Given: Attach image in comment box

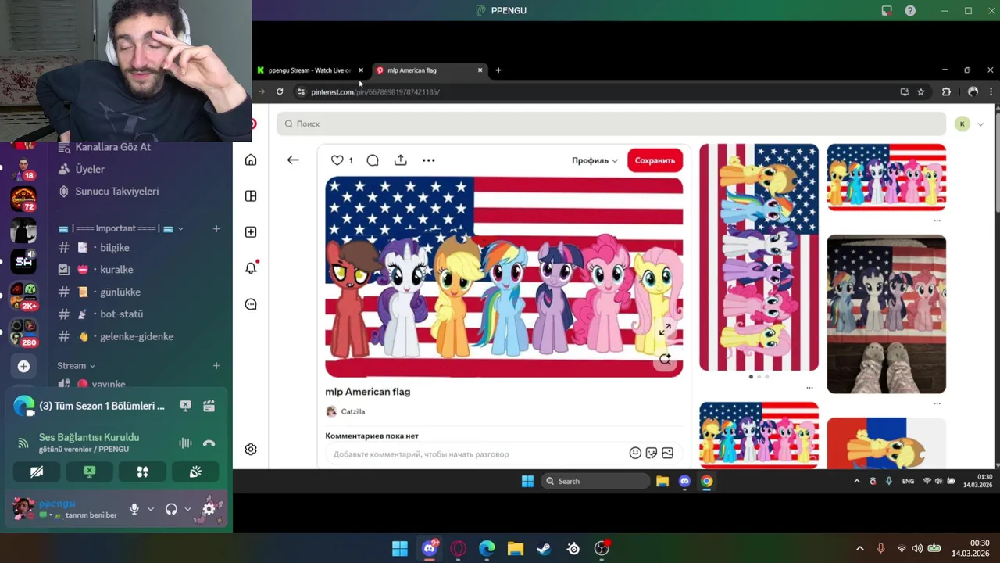Looking at the screenshot, I should click(667, 453).
